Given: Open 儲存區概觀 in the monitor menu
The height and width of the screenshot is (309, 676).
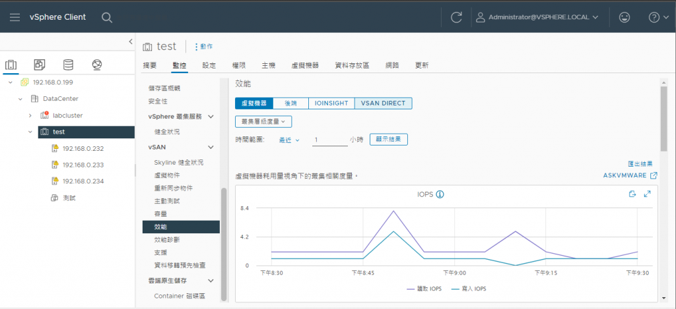Looking at the screenshot, I should click(x=164, y=88).
